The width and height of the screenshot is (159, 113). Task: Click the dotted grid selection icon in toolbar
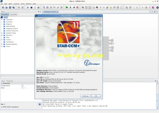90,7
